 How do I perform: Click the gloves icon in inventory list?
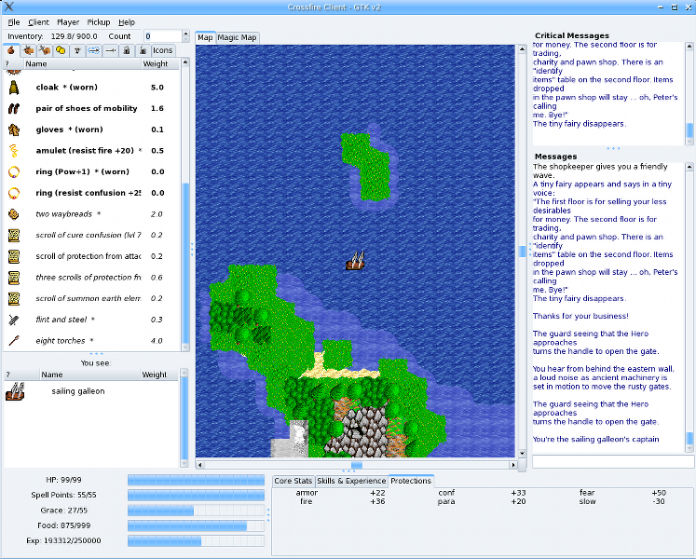[x=14, y=130]
